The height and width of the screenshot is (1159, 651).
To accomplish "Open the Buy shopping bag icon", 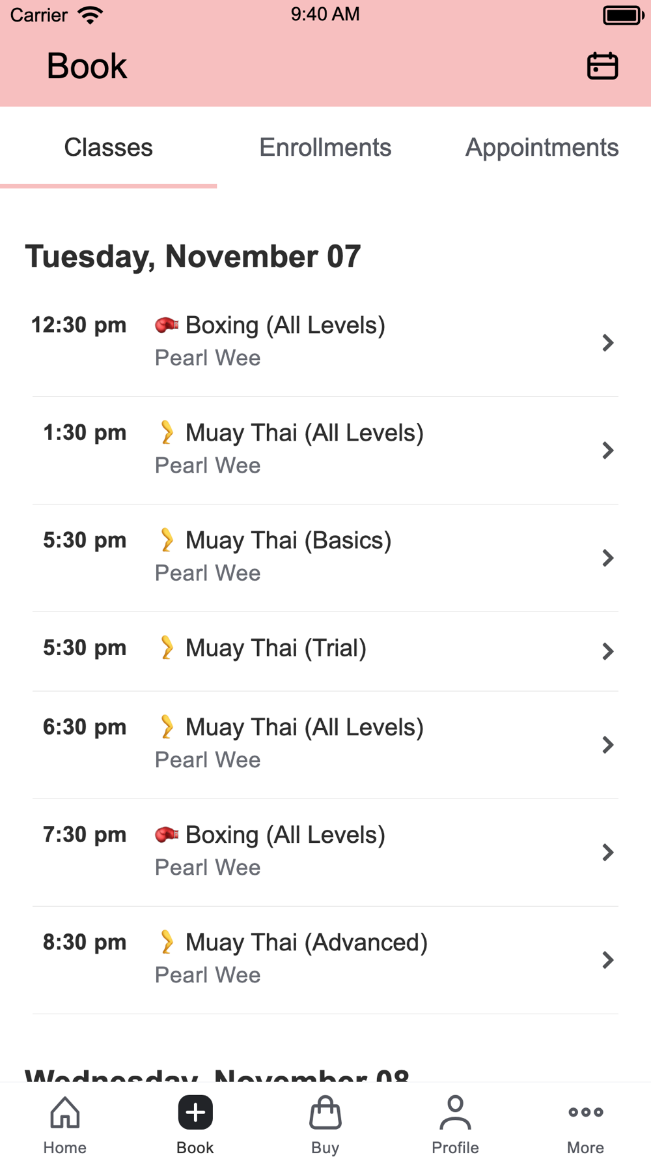I will (325, 1113).
